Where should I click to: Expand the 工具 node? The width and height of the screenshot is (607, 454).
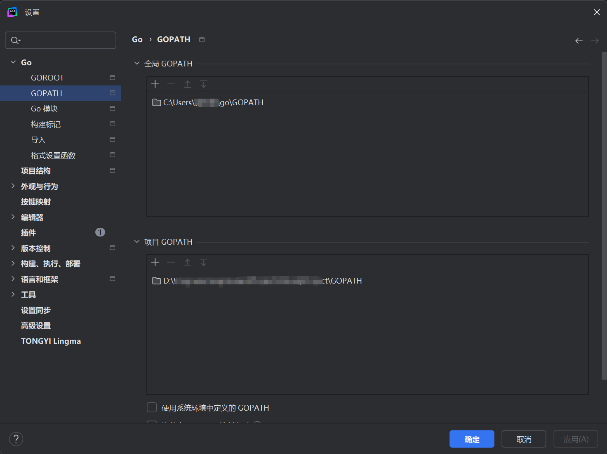13,294
